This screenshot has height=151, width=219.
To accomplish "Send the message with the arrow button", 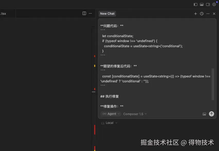I will (212, 114).
